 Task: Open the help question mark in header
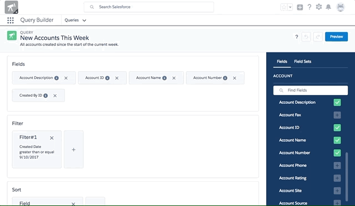click(310, 7)
